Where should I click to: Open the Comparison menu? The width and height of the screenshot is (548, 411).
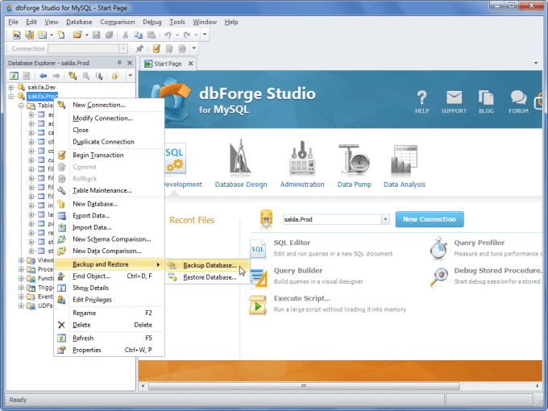(x=118, y=22)
